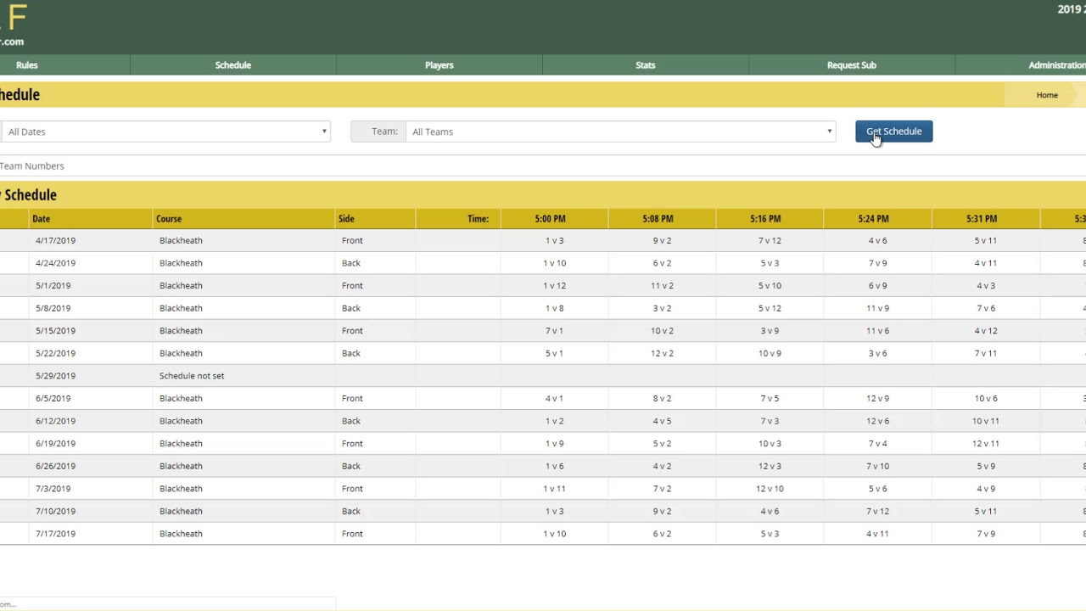Click matchup '1 v 12' in 5/1/2019 row
This screenshot has width=1086, height=611.
tap(554, 285)
